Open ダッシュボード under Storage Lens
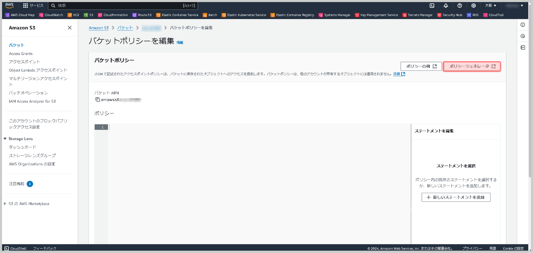The width and height of the screenshot is (533, 253). click(x=23, y=147)
